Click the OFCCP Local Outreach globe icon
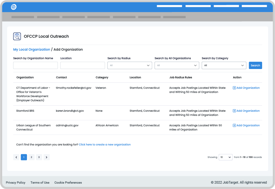The width and height of the screenshot is (275, 189). coord(17,36)
